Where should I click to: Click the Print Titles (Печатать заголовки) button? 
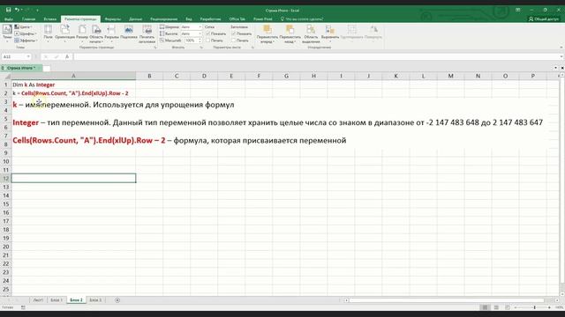(x=147, y=33)
